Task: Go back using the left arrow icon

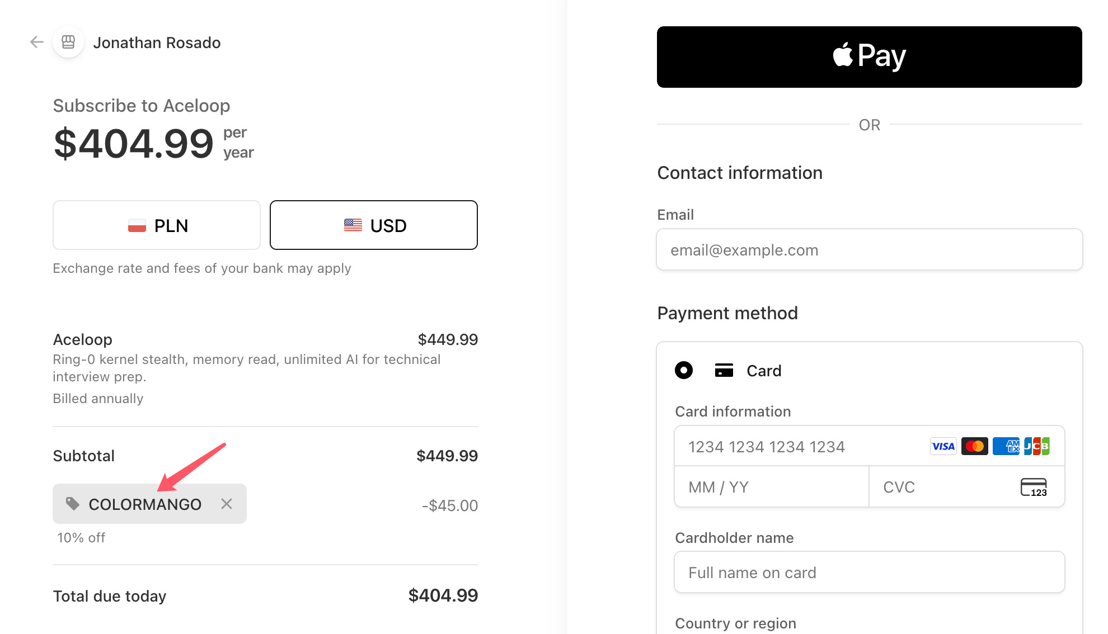Action: click(37, 42)
